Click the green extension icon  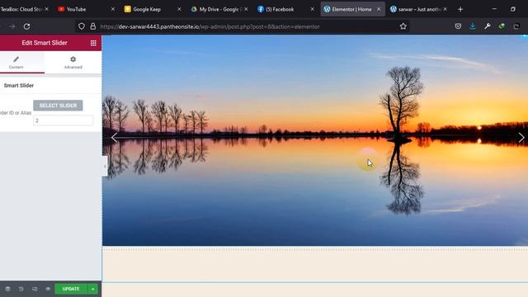coord(502,26)
